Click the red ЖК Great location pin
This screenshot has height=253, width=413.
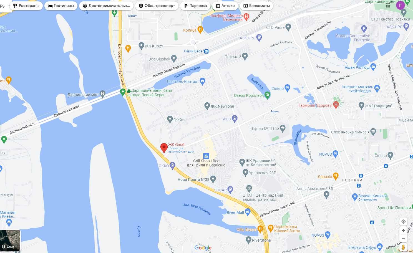point(164,148)
